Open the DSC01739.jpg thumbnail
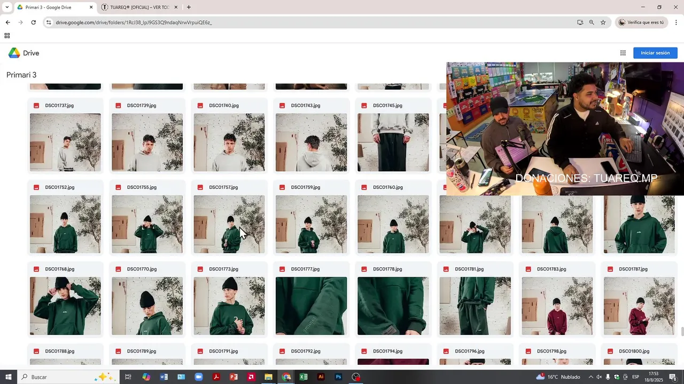 point(147,142)
